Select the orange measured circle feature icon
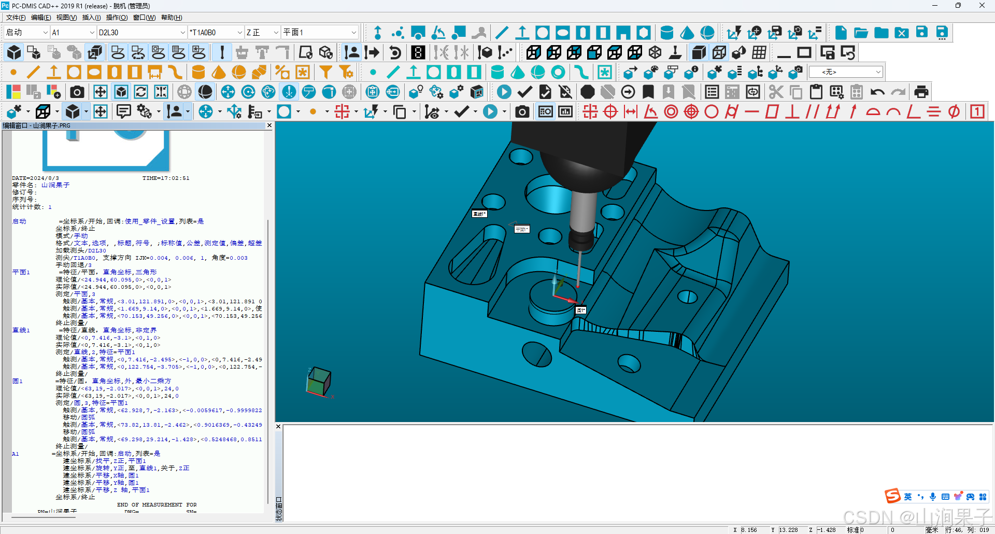 click(x=74, y=72)
